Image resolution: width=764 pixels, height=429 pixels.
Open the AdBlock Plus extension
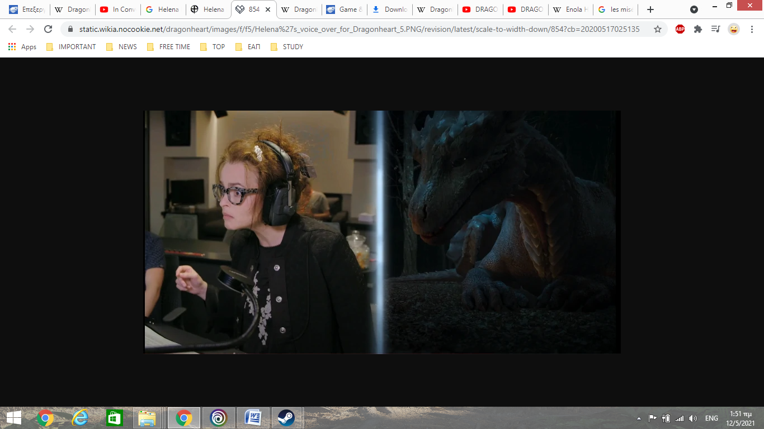click(x=680, y=29)
